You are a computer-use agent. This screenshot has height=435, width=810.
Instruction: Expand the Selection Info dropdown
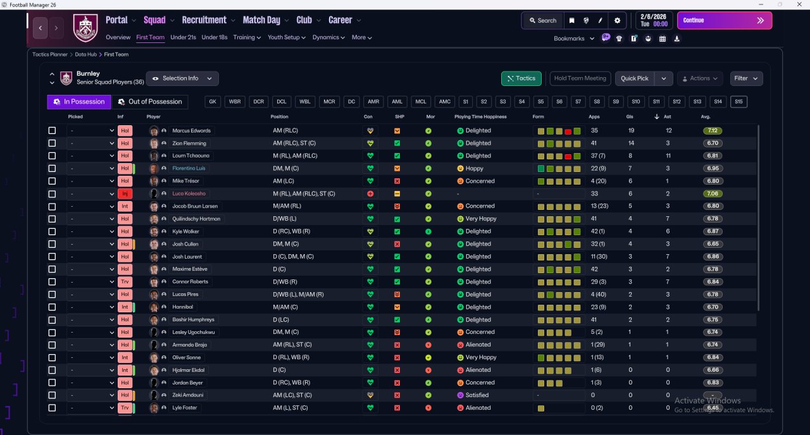pos(182,78)
